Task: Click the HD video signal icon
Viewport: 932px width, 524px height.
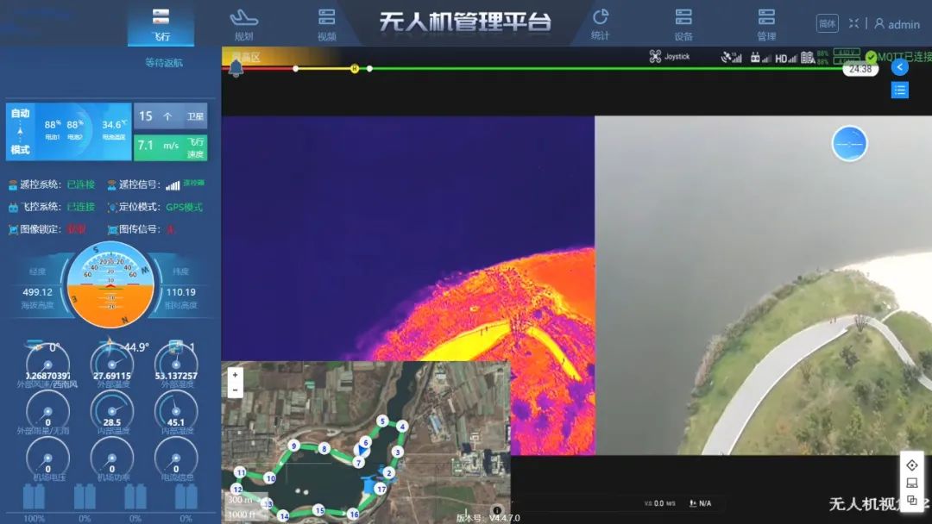Action: [785, 58]
